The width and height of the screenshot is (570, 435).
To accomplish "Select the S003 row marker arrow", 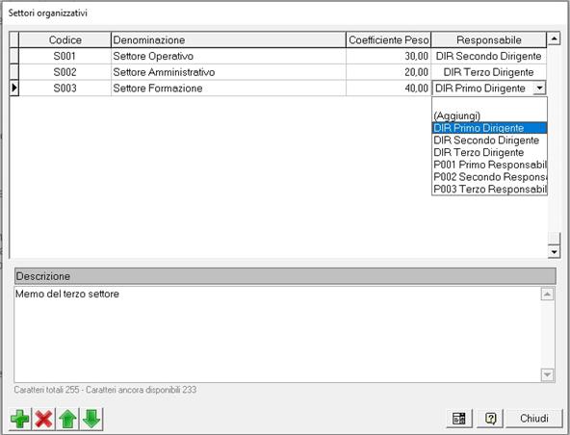I will pos(14,88).
